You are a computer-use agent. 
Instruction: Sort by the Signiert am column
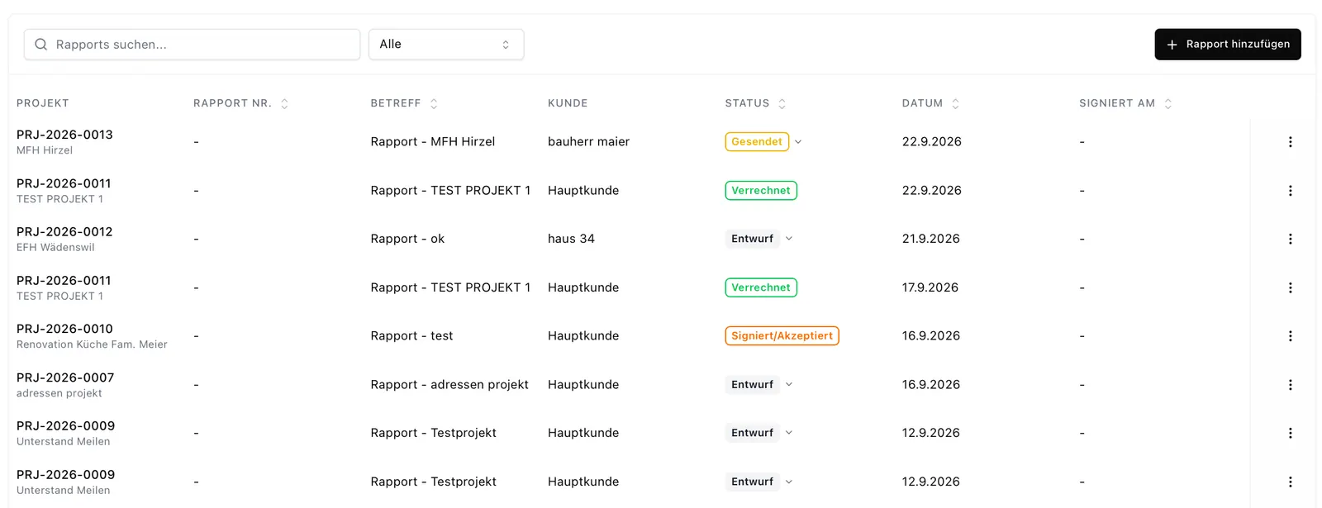coord(1167,103)
